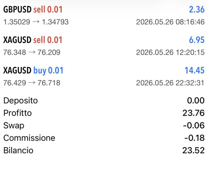Open the XAGUSD buy 0.01 trade
This screenshot has width=208, height=180.
click(x=104, y=76)
